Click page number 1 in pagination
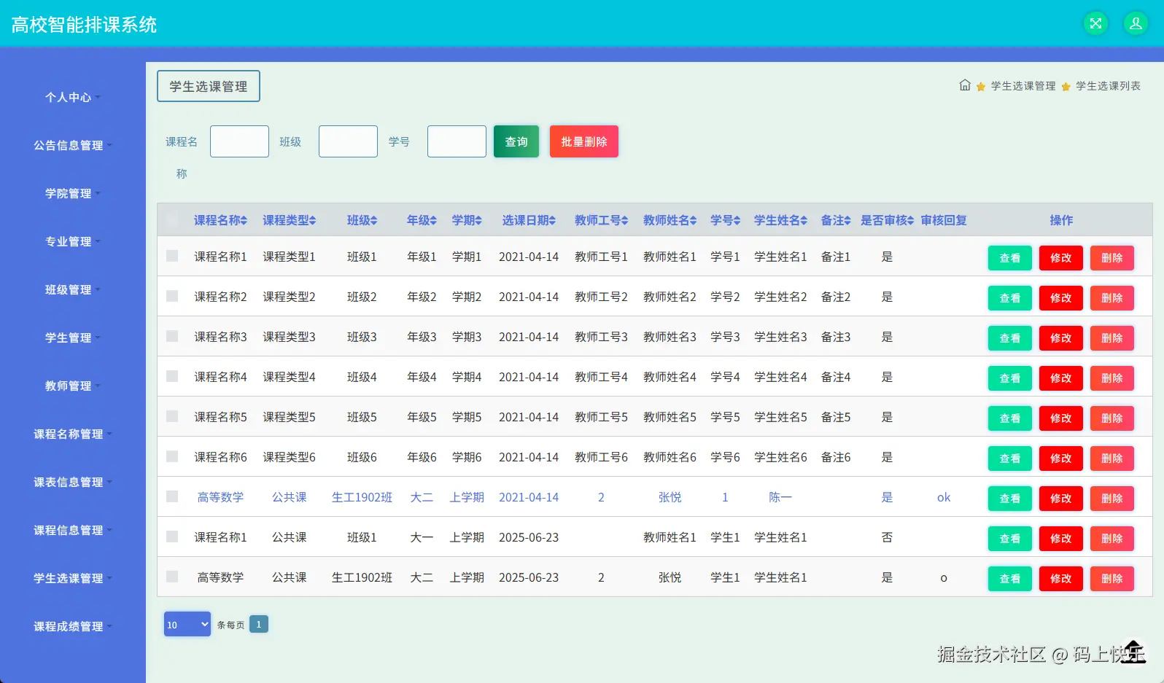The width and height of the screenshot is (1164, 683). 259,624
